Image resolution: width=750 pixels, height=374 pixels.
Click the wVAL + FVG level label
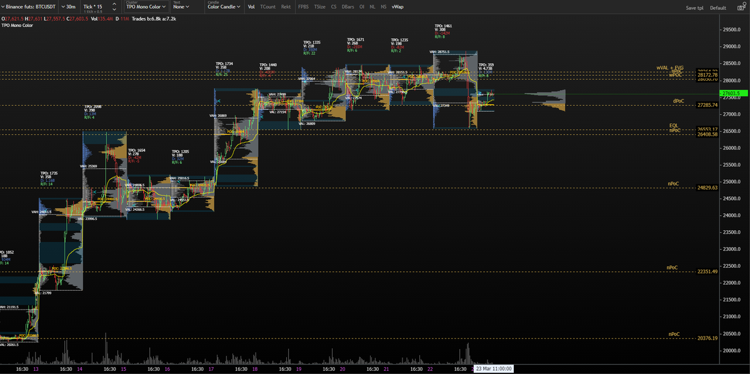670,68
